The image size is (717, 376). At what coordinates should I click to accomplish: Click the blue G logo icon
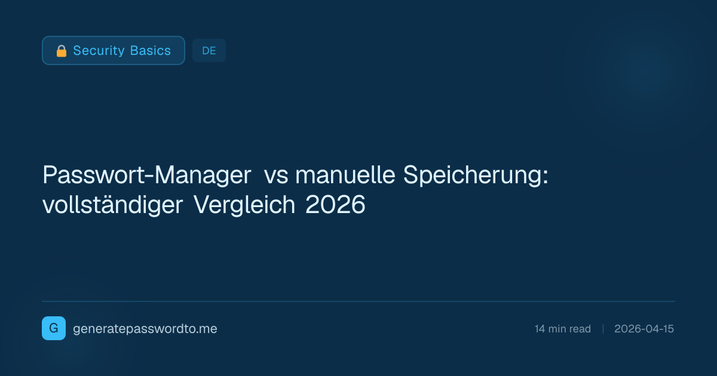coord(54,328)
